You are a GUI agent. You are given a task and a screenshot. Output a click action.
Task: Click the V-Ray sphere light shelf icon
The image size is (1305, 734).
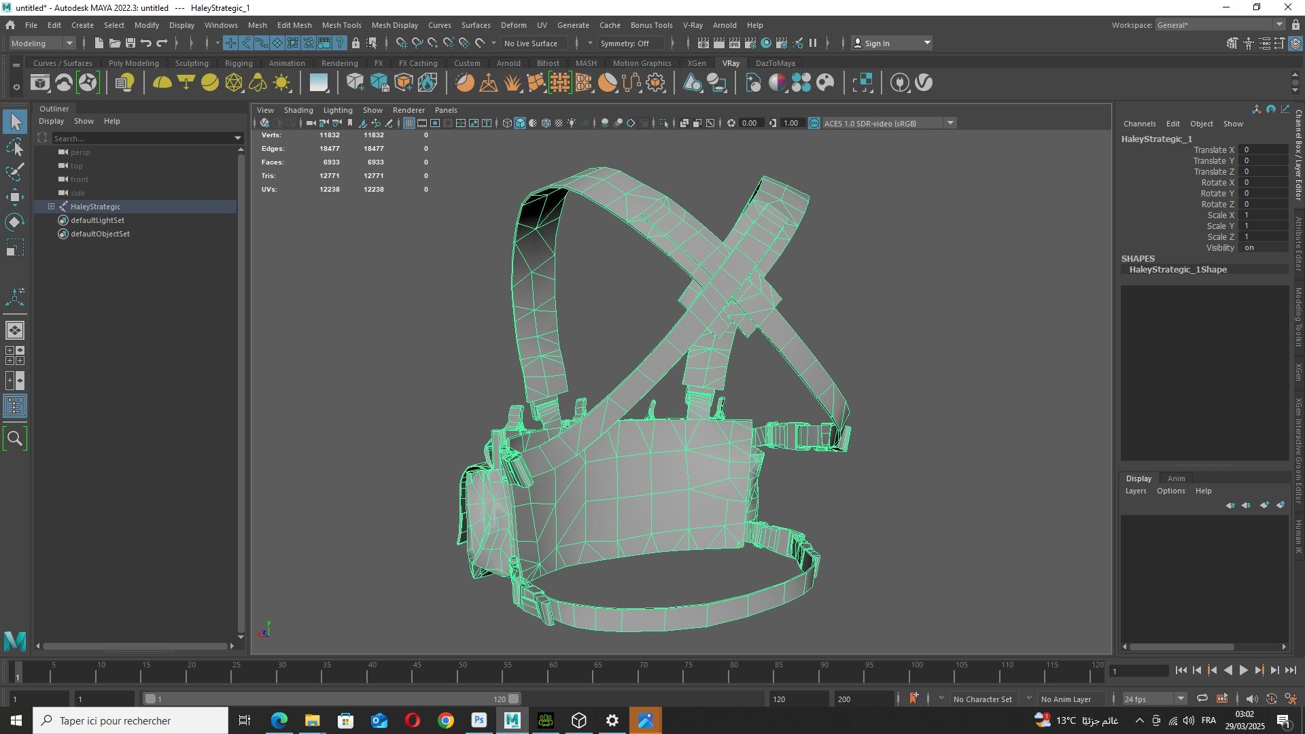coord(210,83)
